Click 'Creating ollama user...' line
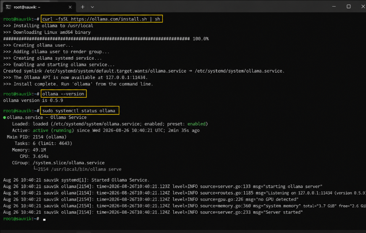The image size is (366, 233). tap(38, 45)
